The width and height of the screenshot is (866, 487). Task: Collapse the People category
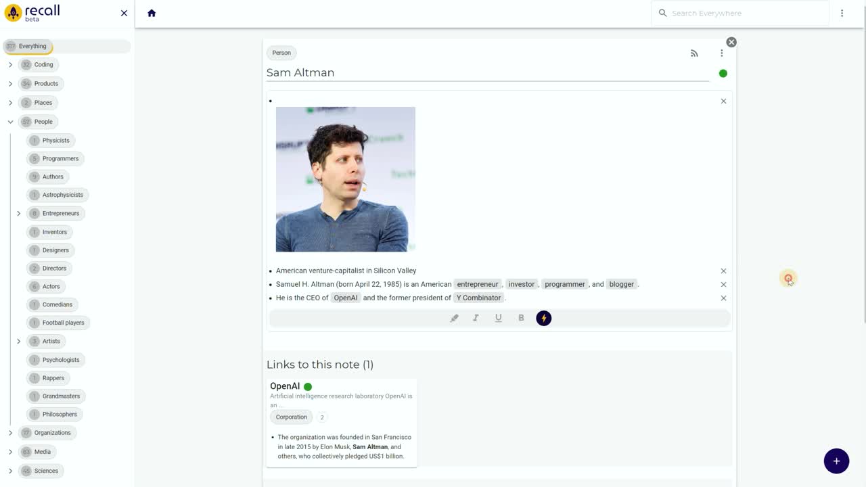click(10, 122)
